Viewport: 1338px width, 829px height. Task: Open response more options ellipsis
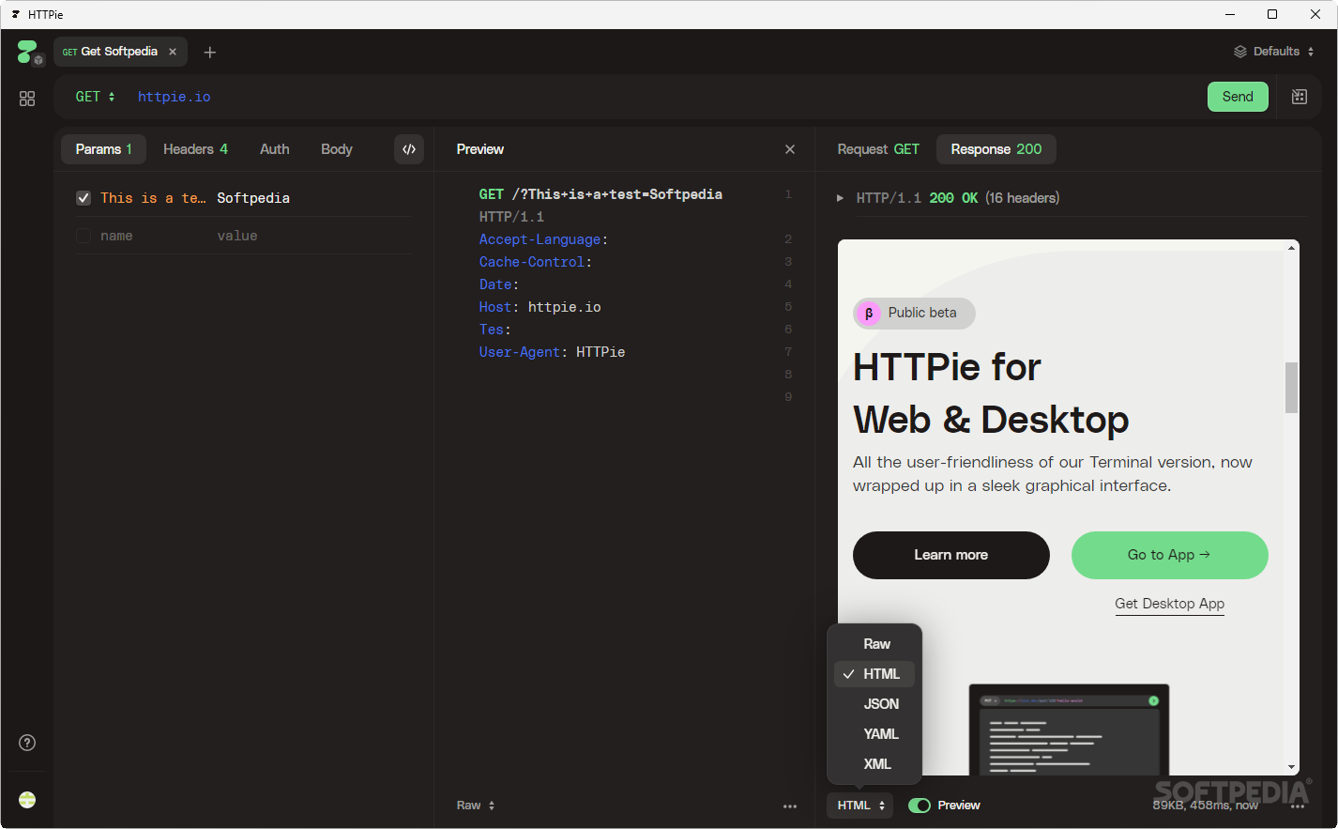point(1298,806)
